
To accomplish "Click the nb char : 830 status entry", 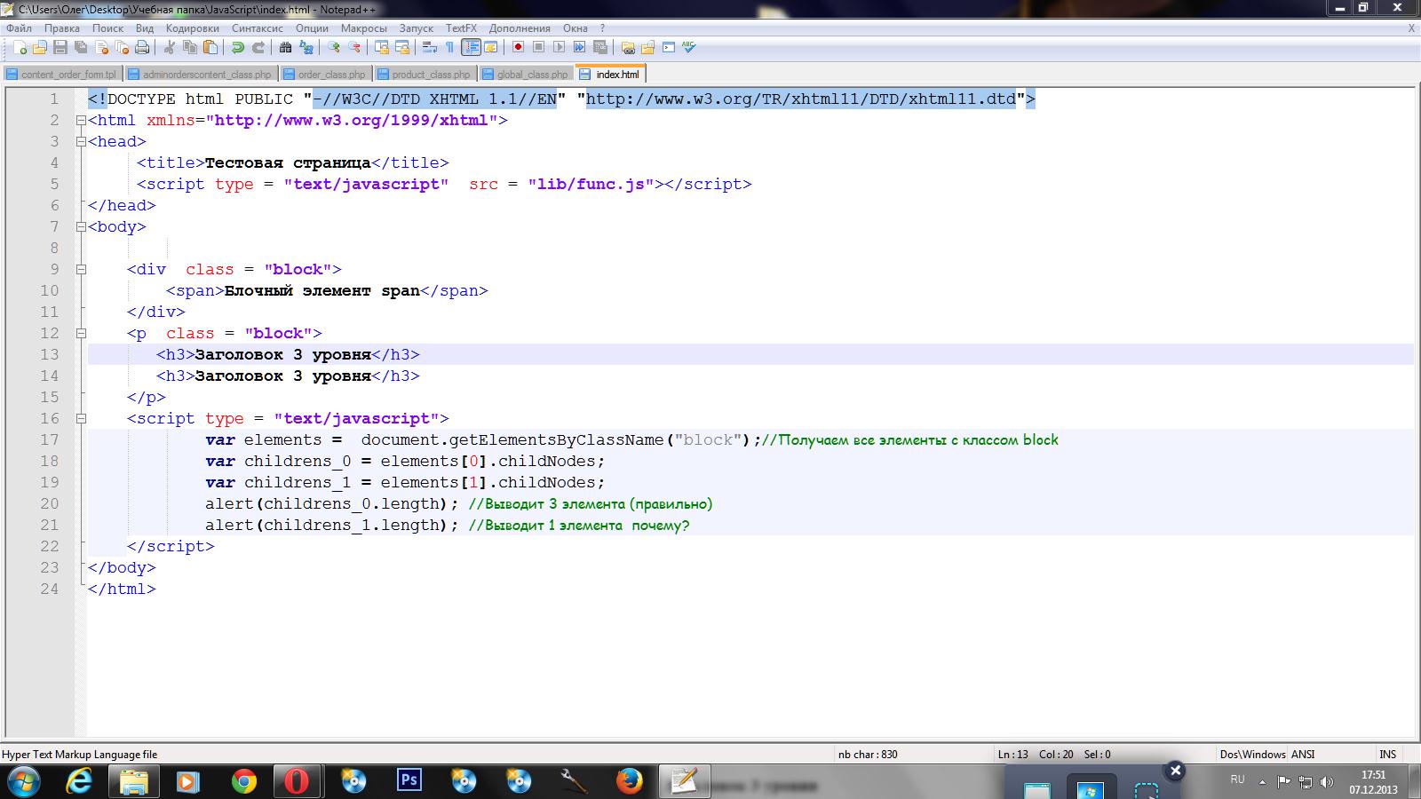I will (x=868, y=755).
